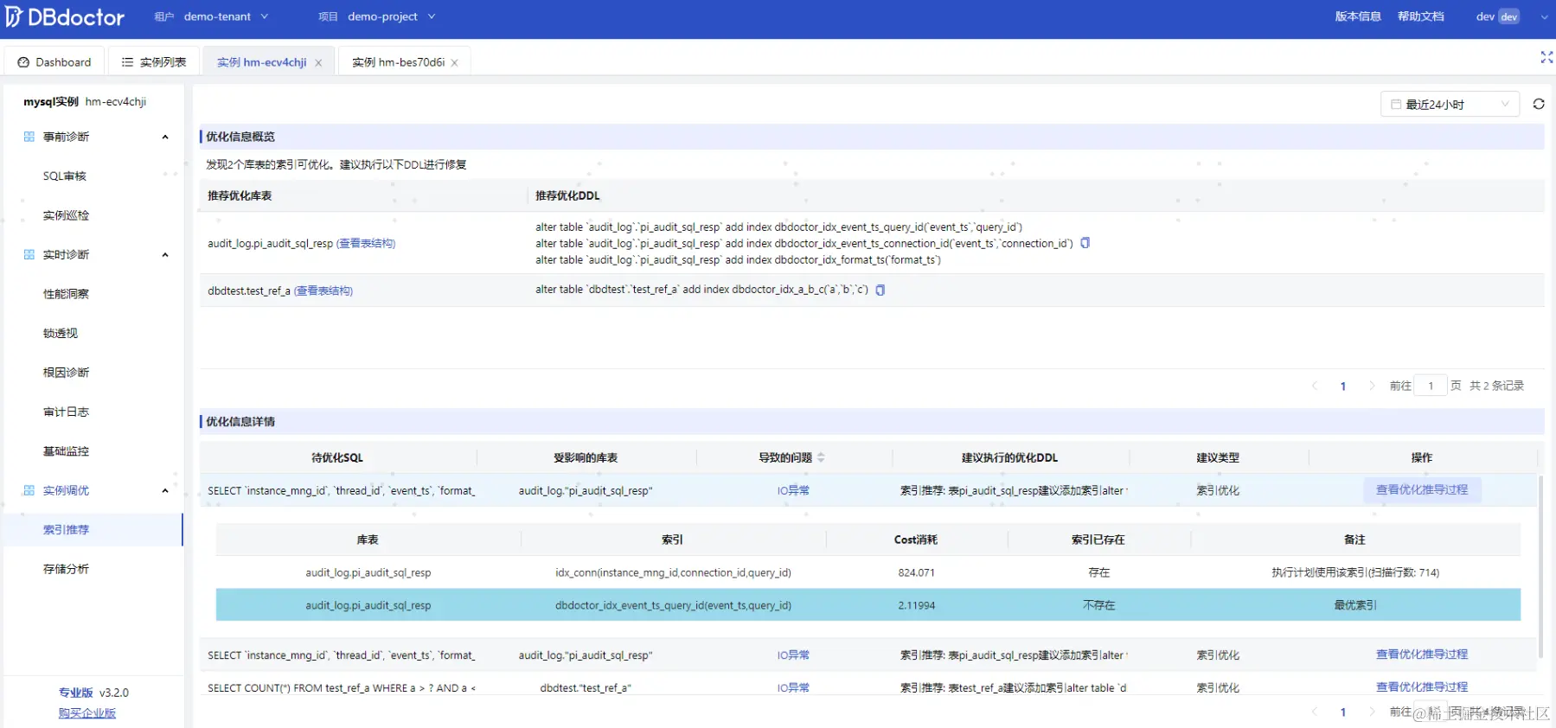Click the refresh icon beside time range
This screenshot has width=1556, height=728.
1538,104
